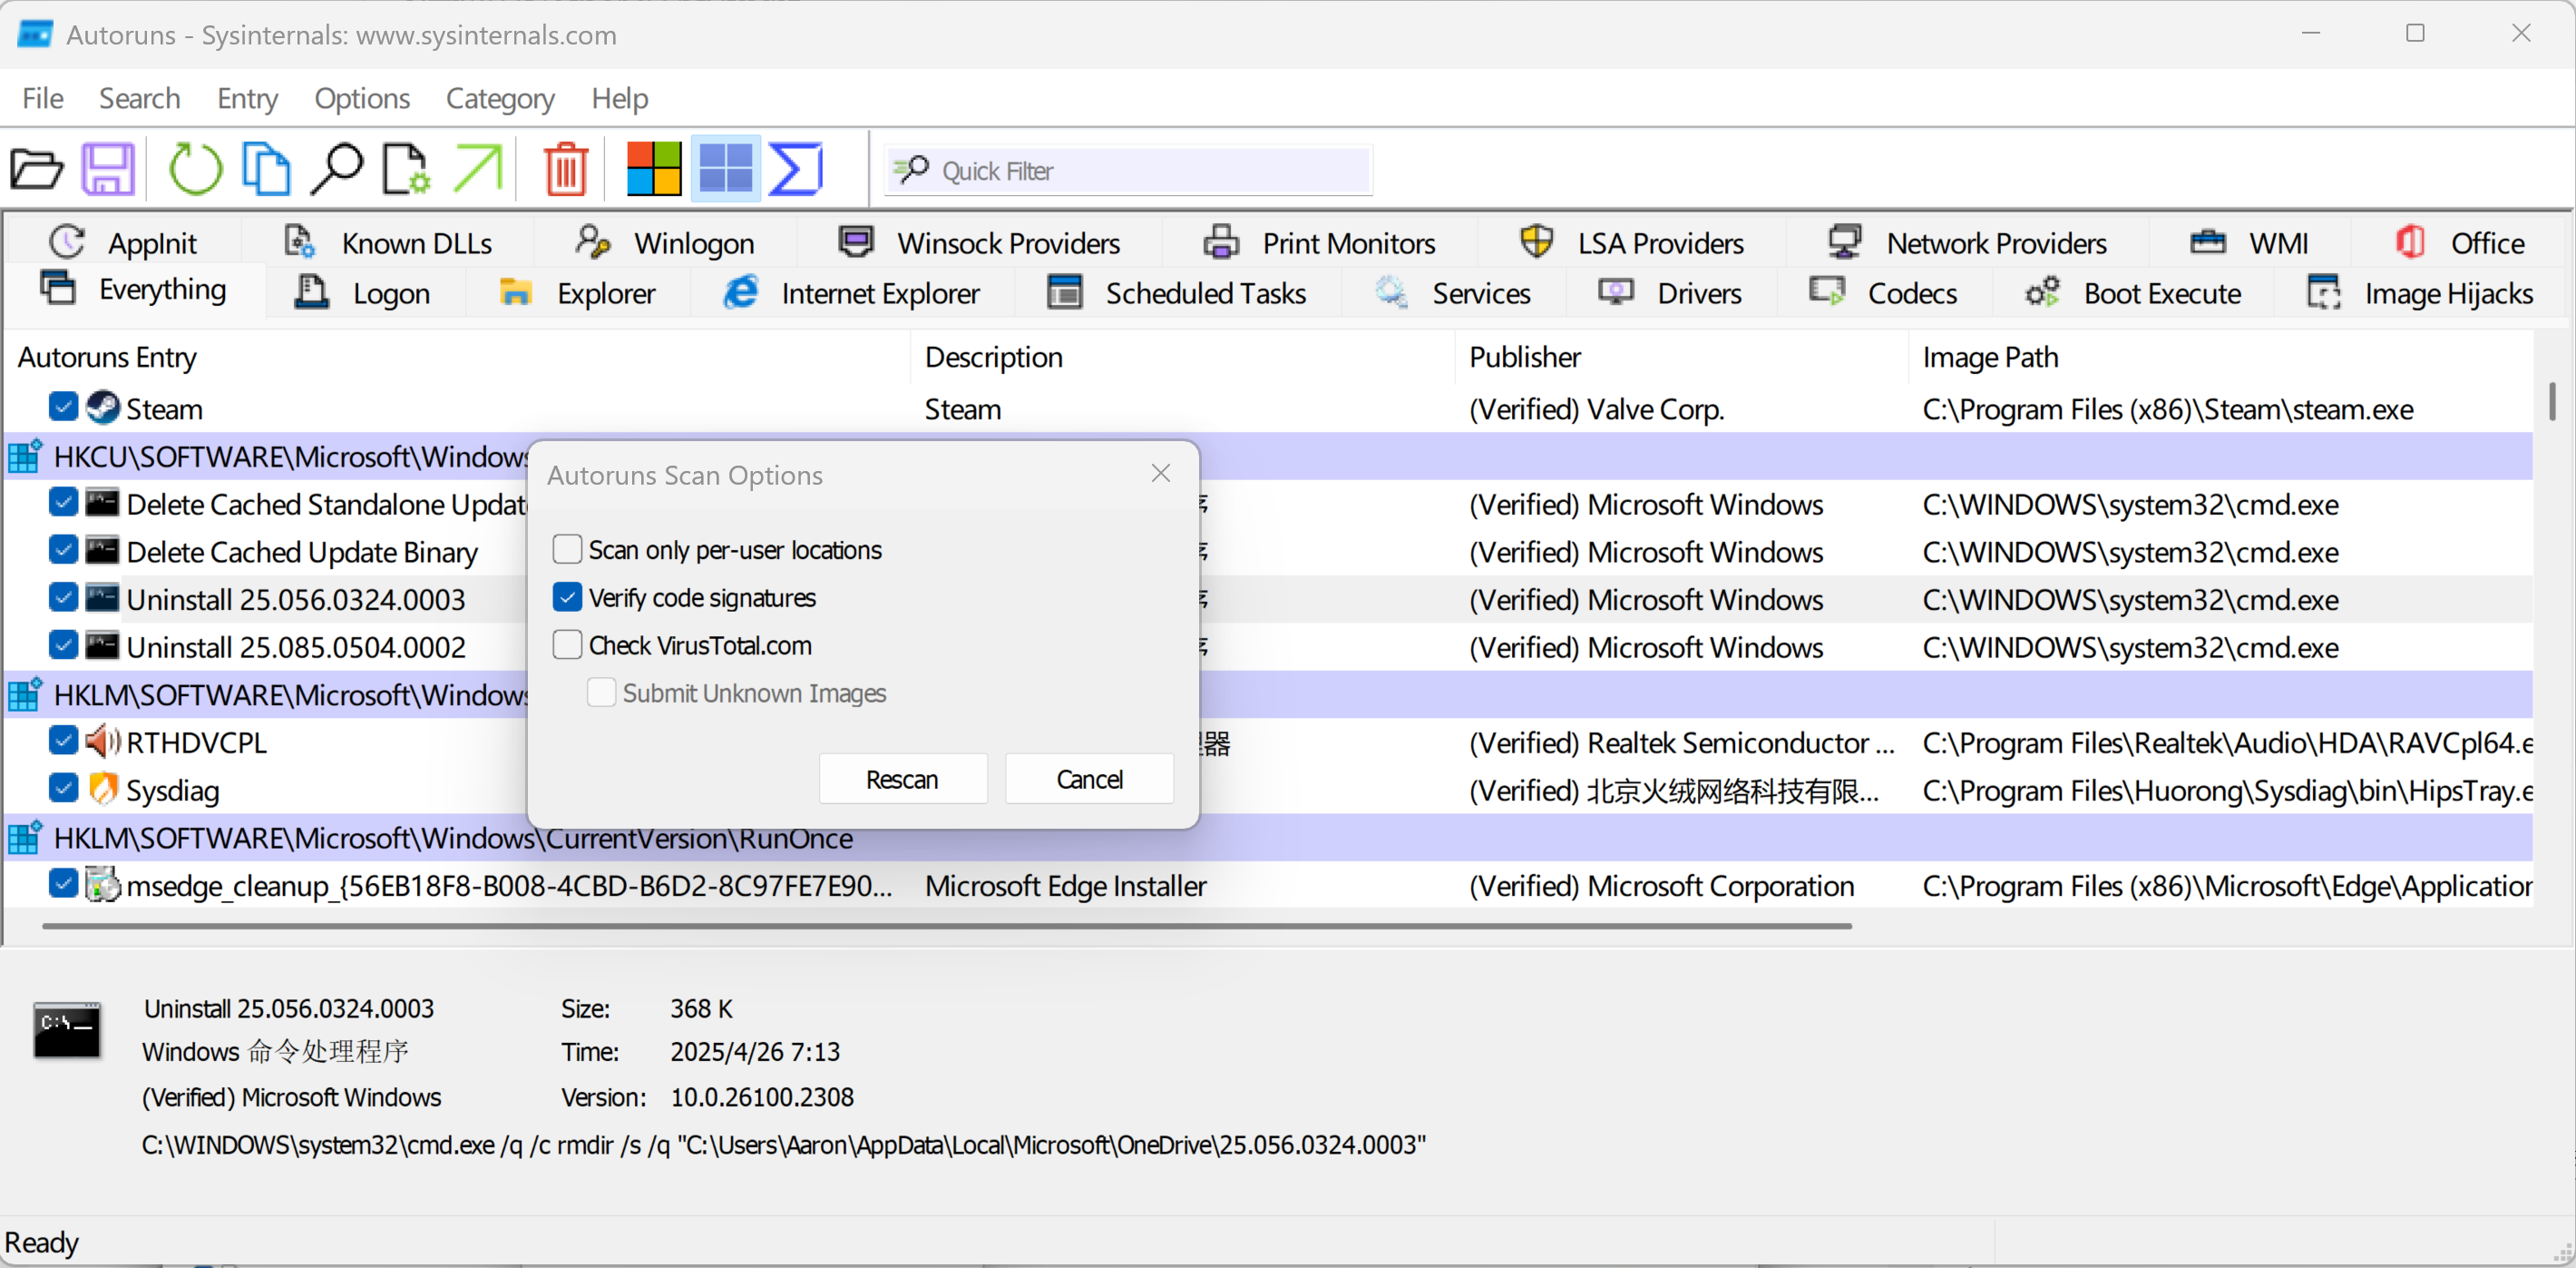Click the Open file toolbar icon
This screenshot has height=1268, width=2576.
tap(37, 169)
